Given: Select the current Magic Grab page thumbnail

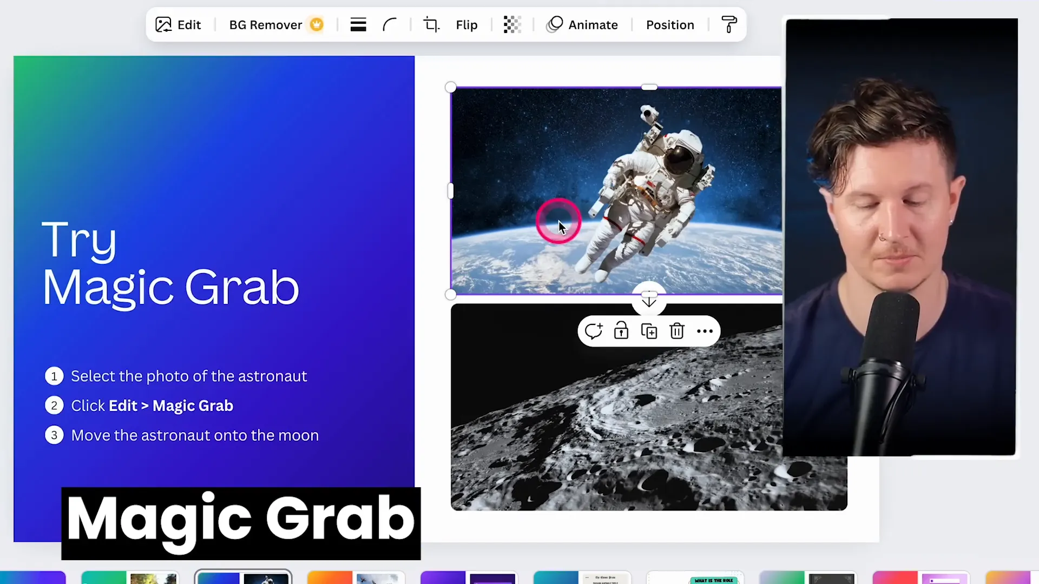Looking at the screenshot, I should (x=243, y=578).
